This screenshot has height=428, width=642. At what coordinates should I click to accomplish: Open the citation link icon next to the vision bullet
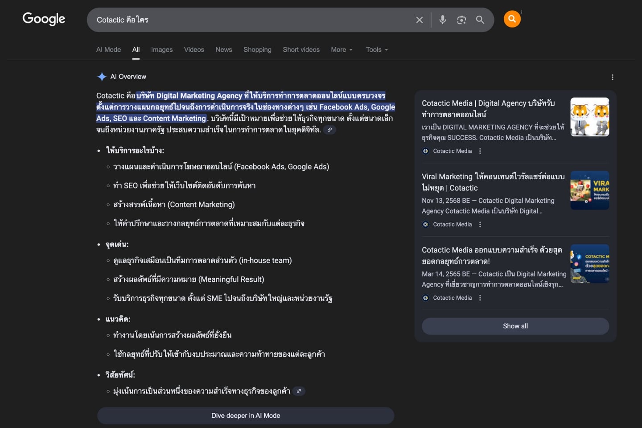[299, 391]
